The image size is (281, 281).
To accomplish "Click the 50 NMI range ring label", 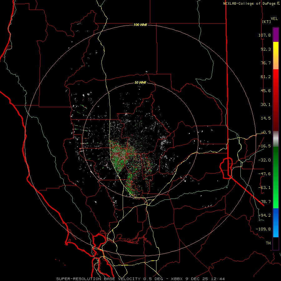I will click(x=140, y=83).
